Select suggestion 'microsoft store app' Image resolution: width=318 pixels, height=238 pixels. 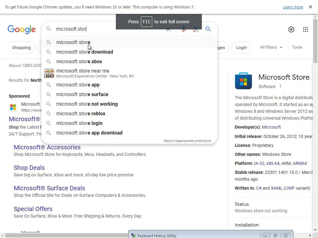tap(129, 85)
